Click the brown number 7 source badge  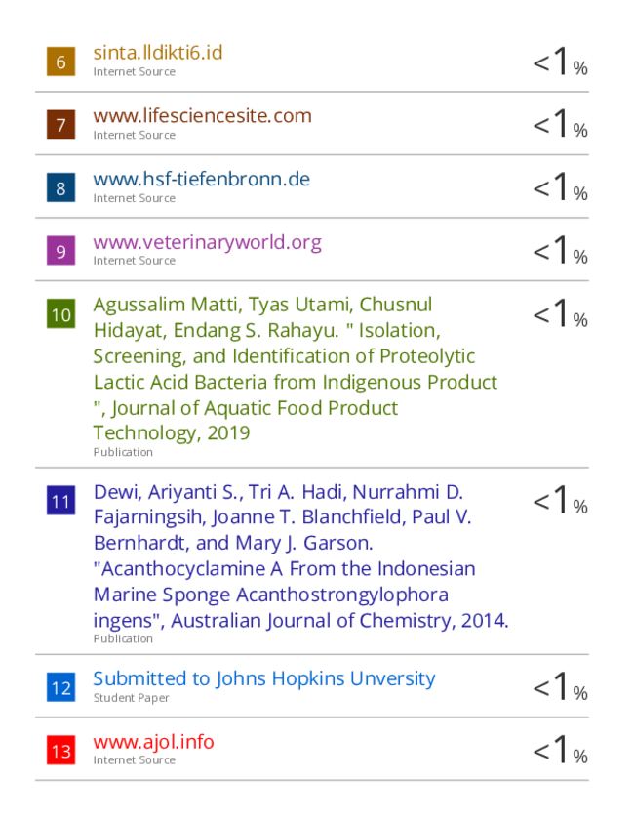60,124
